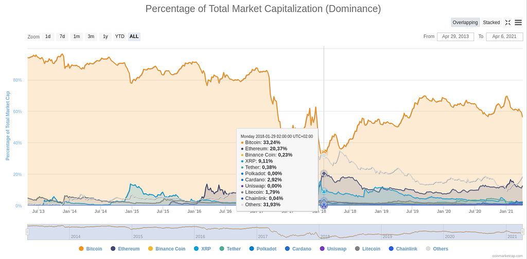Click the To date field Apr 6, 2021

pos(504,36)
